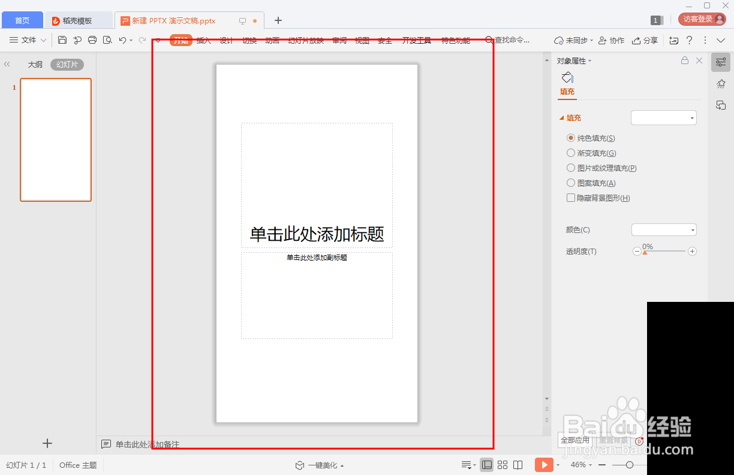Open the fill preset dropdown next to 填充

pos(664,118)
